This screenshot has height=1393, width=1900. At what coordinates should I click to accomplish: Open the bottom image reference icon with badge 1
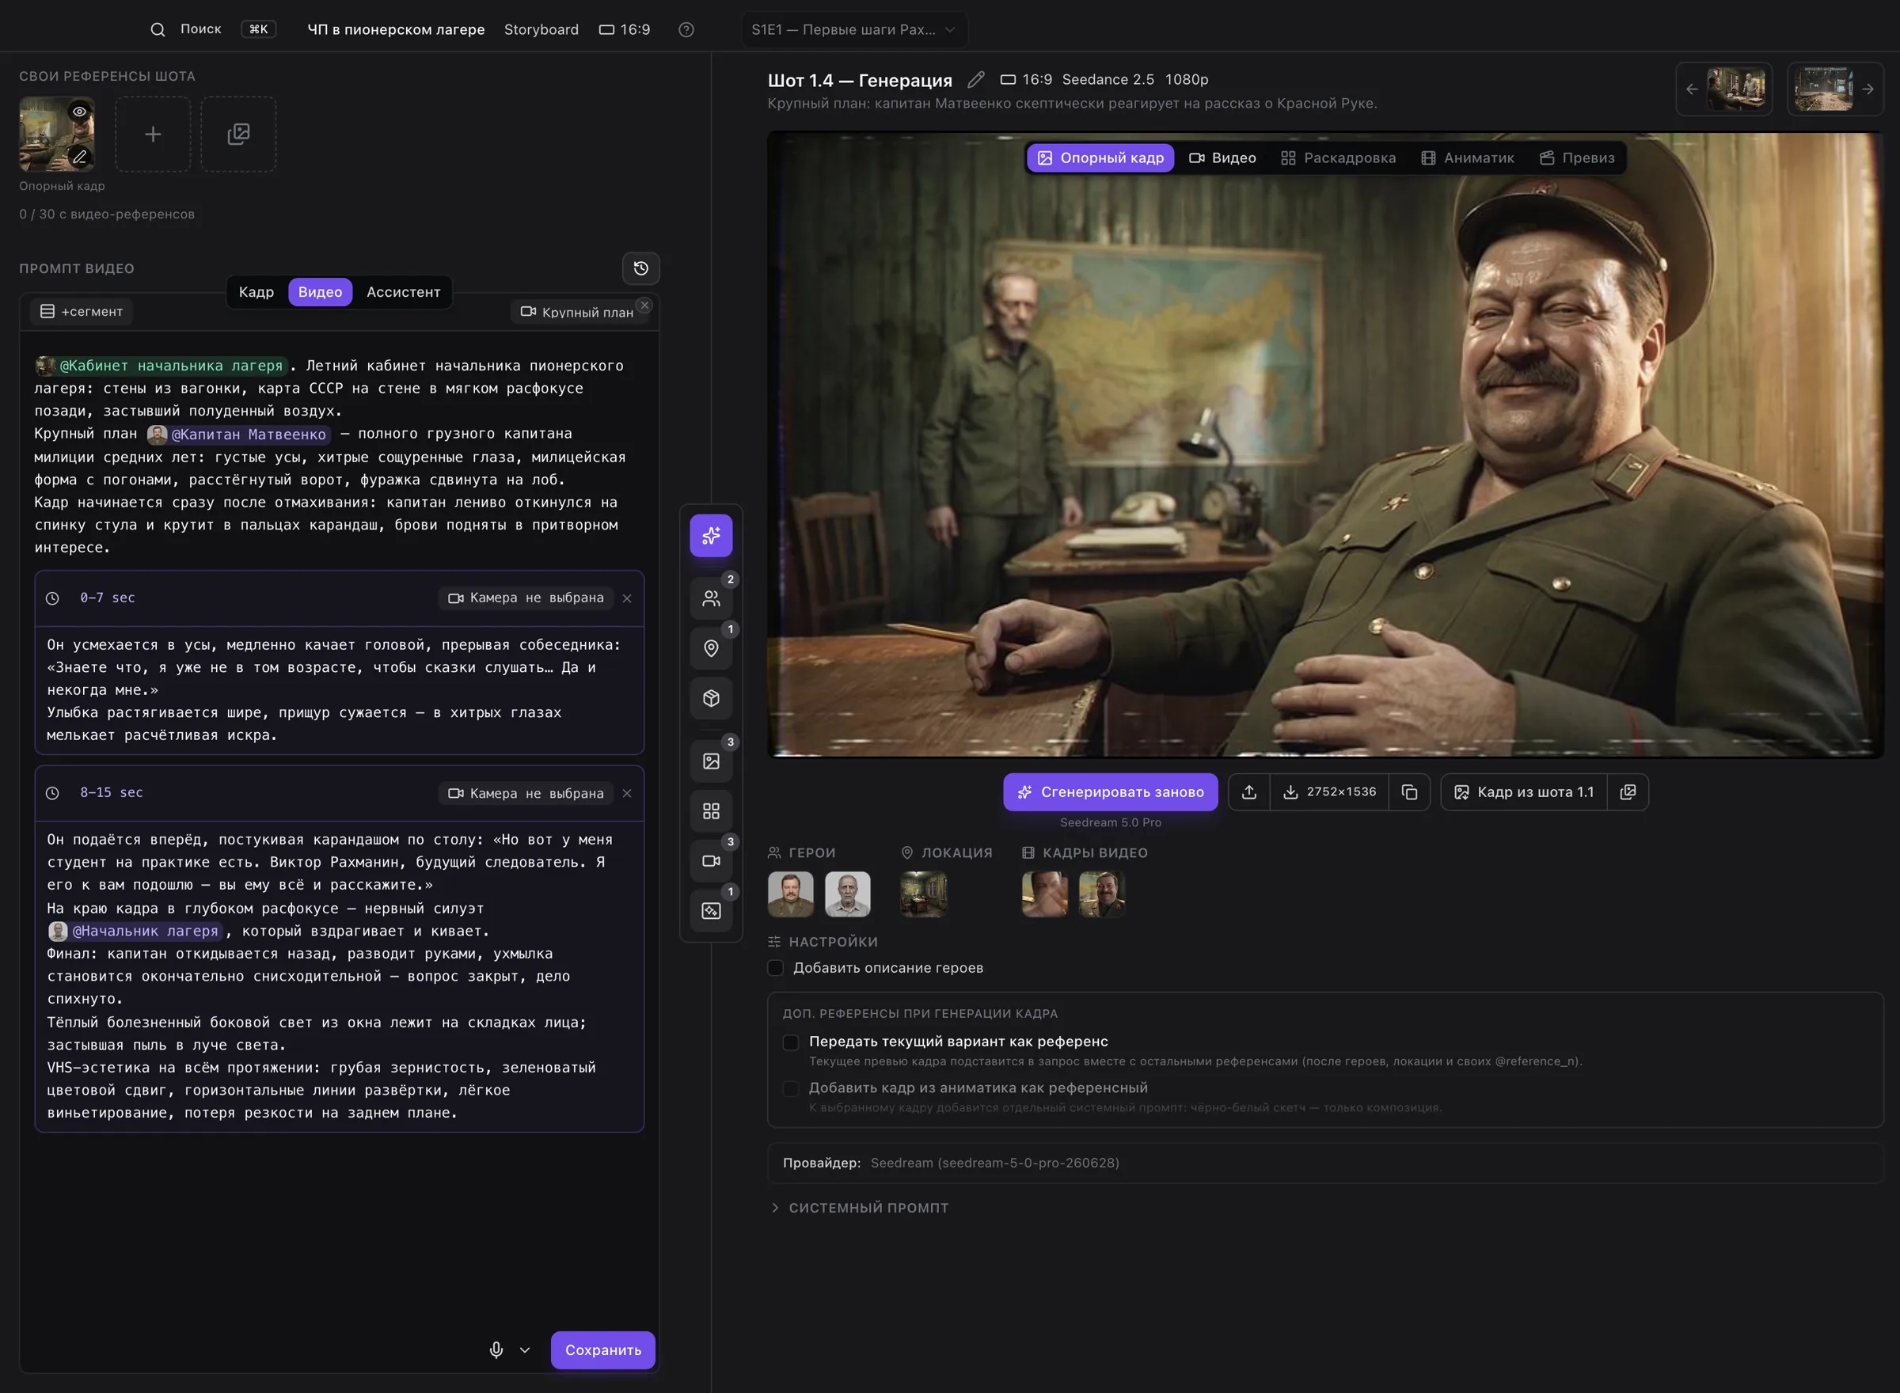pos(711,911)
